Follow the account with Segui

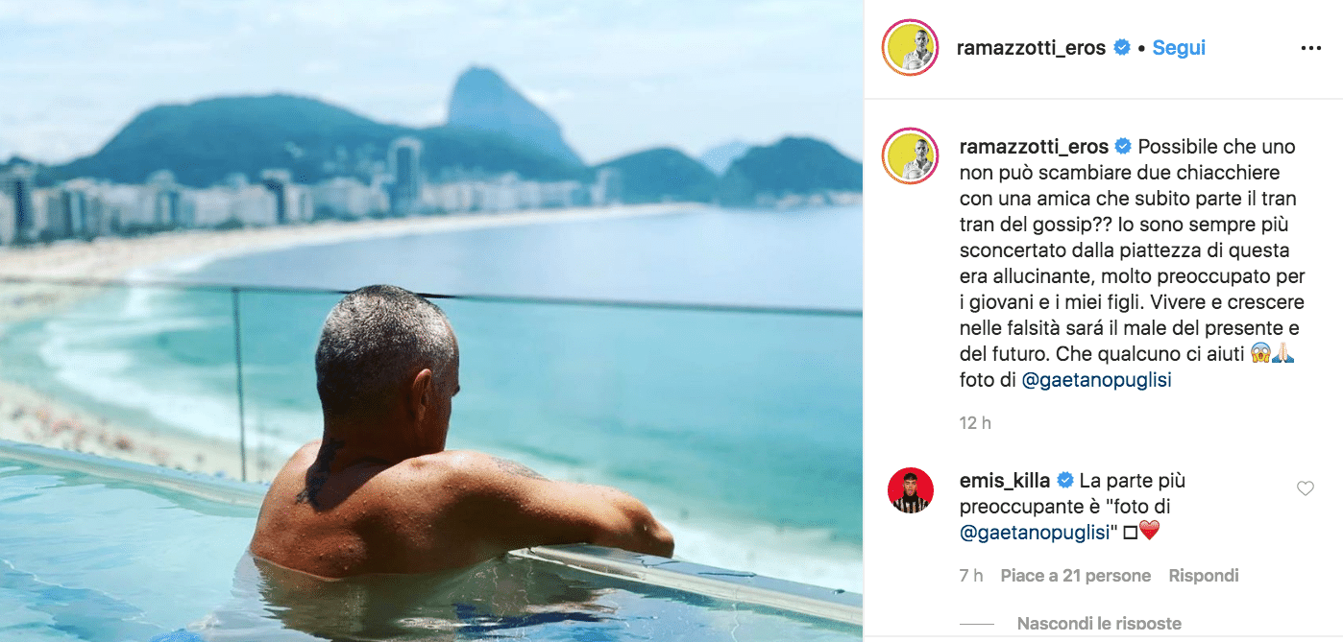pos(1179,47)
